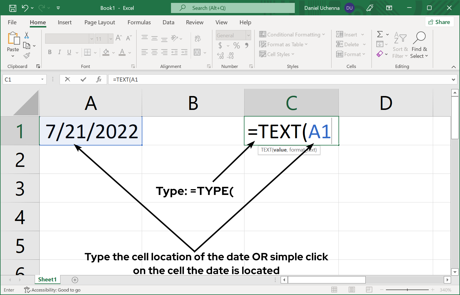
Task: Open the Number Format General dropdown
Action: pyautogui.click(x=248, y=35)
